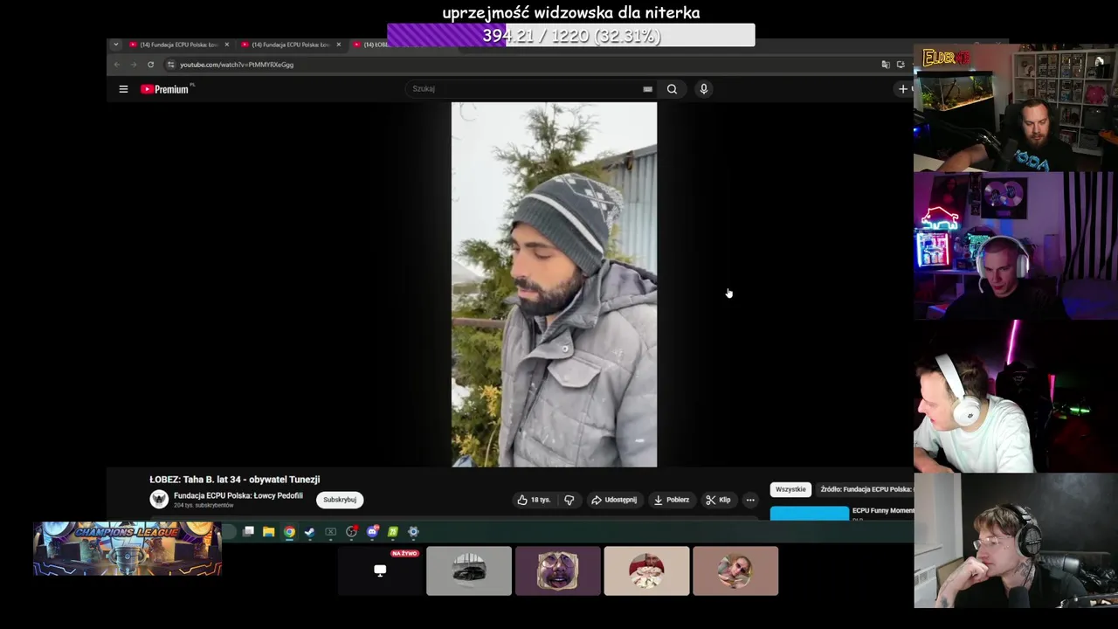Select the car avatar participant tile
Image resolution: width=1118 pixels, height=629 pixels.
point(469,570)
